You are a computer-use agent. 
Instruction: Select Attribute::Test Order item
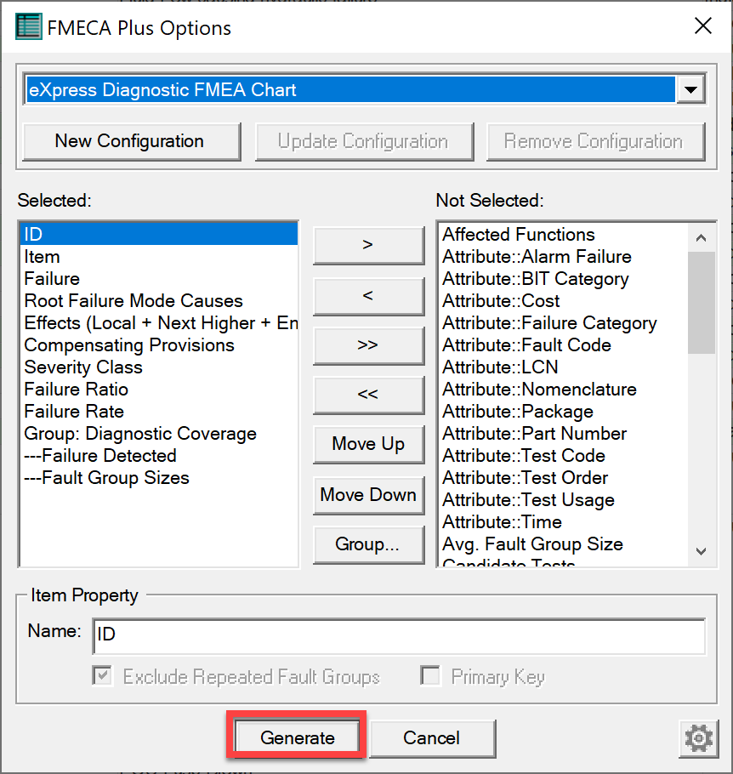pyautogui.click(x=563, y=478)
